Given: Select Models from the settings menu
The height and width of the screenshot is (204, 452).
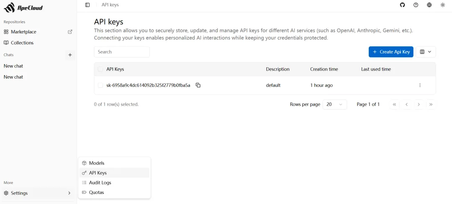Looking at the screenshot, I should point(97,163).
